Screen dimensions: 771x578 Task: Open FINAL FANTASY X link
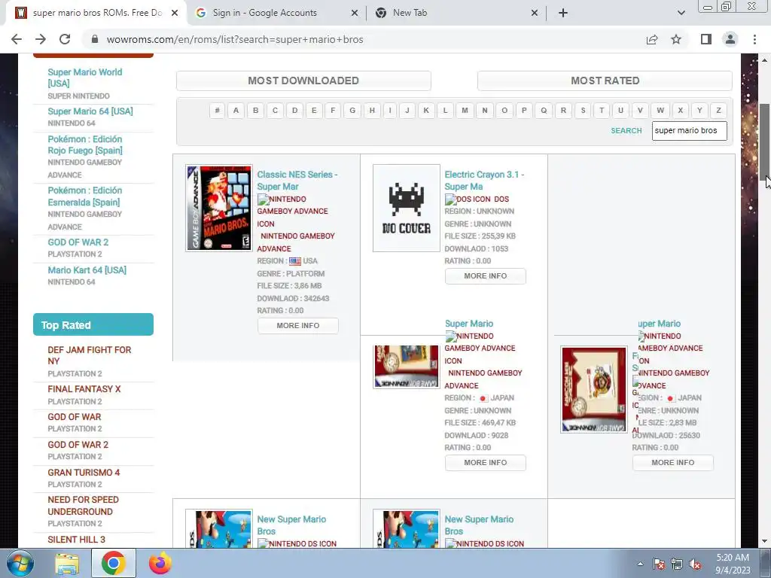tap(84, 389)
